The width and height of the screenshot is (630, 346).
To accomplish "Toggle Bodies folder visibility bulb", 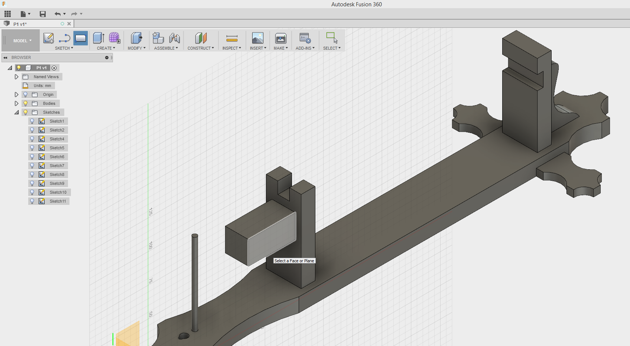I will pyautogui.click(x=25, y=103).
